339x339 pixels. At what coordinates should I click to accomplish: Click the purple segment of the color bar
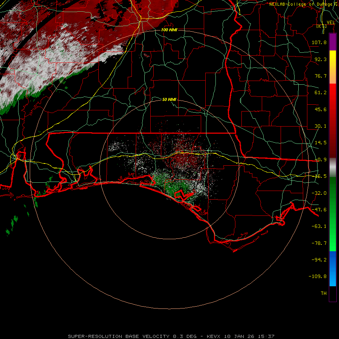click(333, 42)
